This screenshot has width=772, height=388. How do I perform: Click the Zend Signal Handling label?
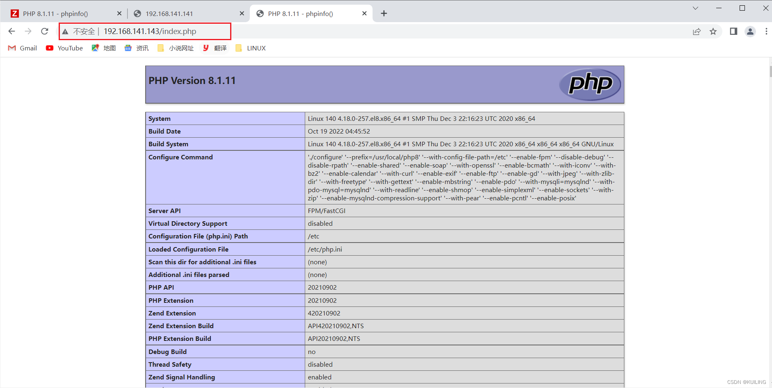tap(182, 377)
